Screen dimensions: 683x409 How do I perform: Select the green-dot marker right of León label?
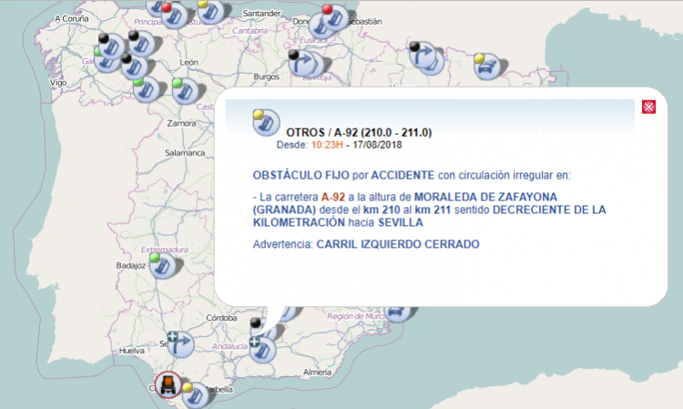(184, 90)
